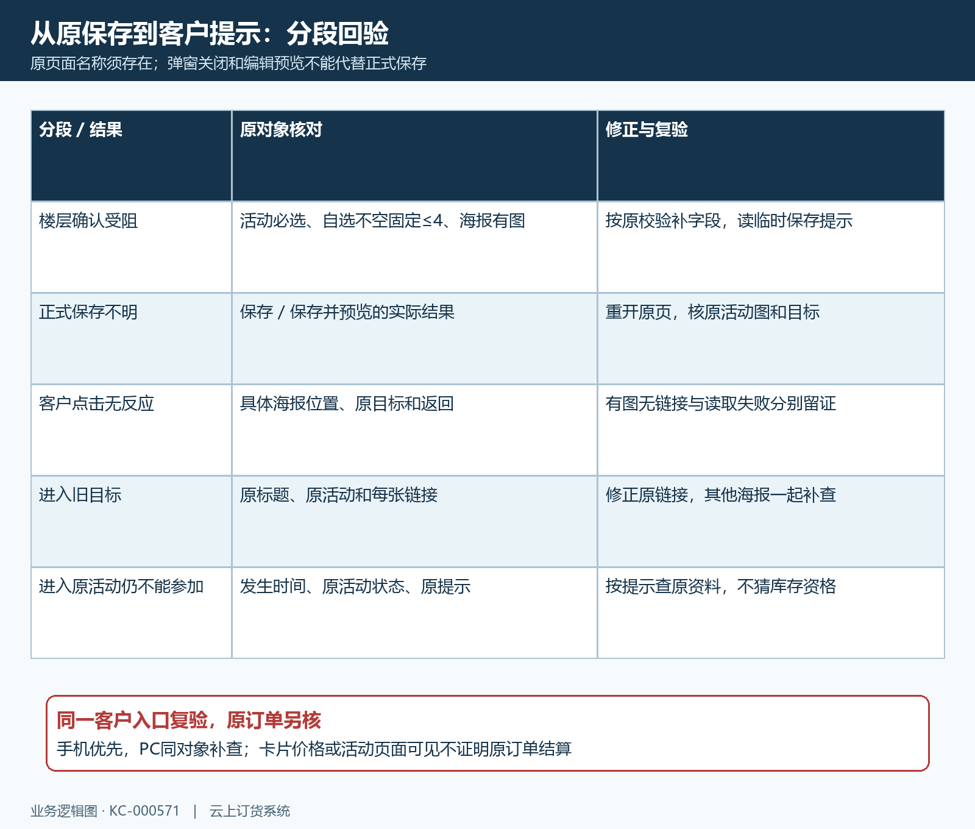This screenshot has width=975, height=829.
Task: Select cell 进入原活动仍不能参加
Action: pyautogui.click(x=131, y=613)
